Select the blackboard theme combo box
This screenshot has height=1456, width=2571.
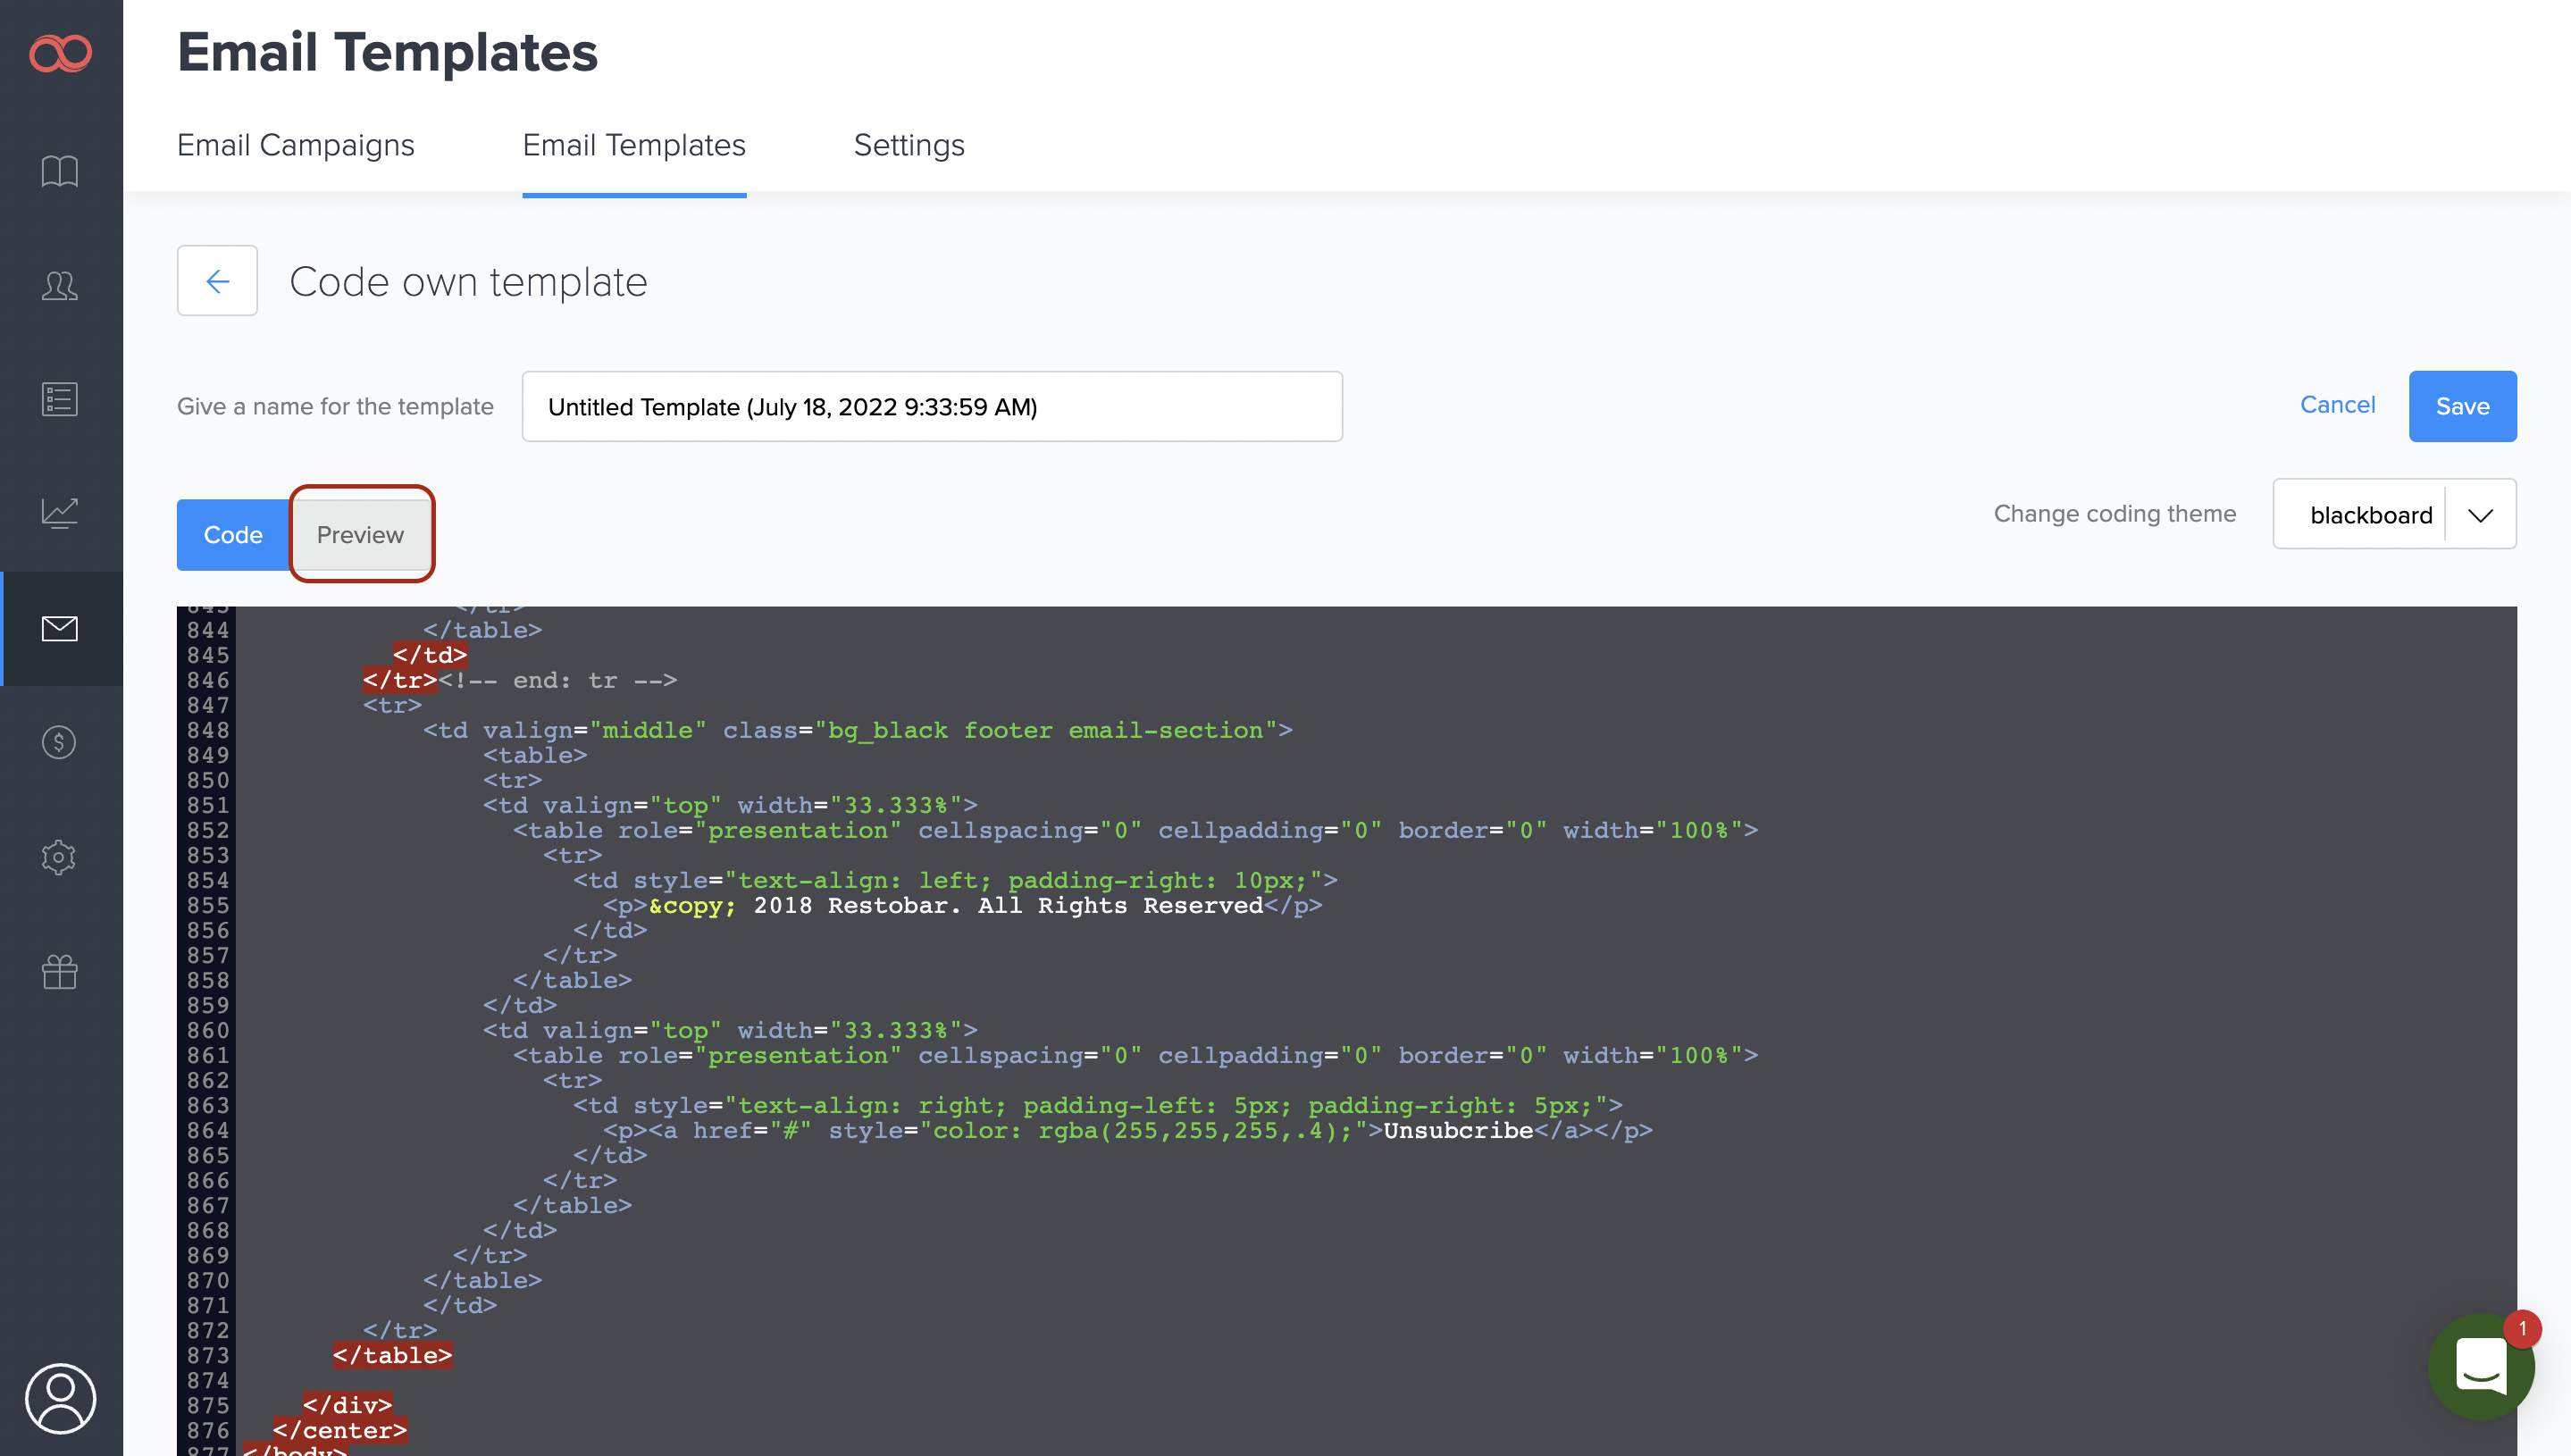2369,515
